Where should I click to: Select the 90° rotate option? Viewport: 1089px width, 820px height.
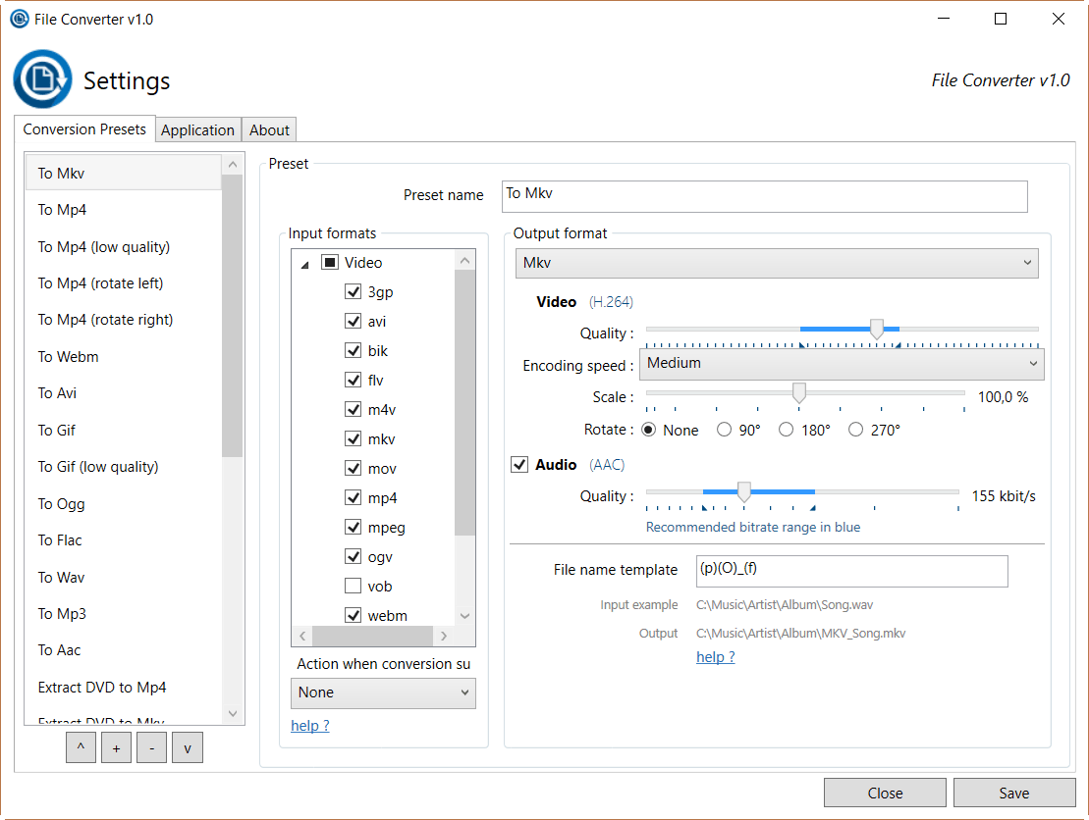pos(725,430)
